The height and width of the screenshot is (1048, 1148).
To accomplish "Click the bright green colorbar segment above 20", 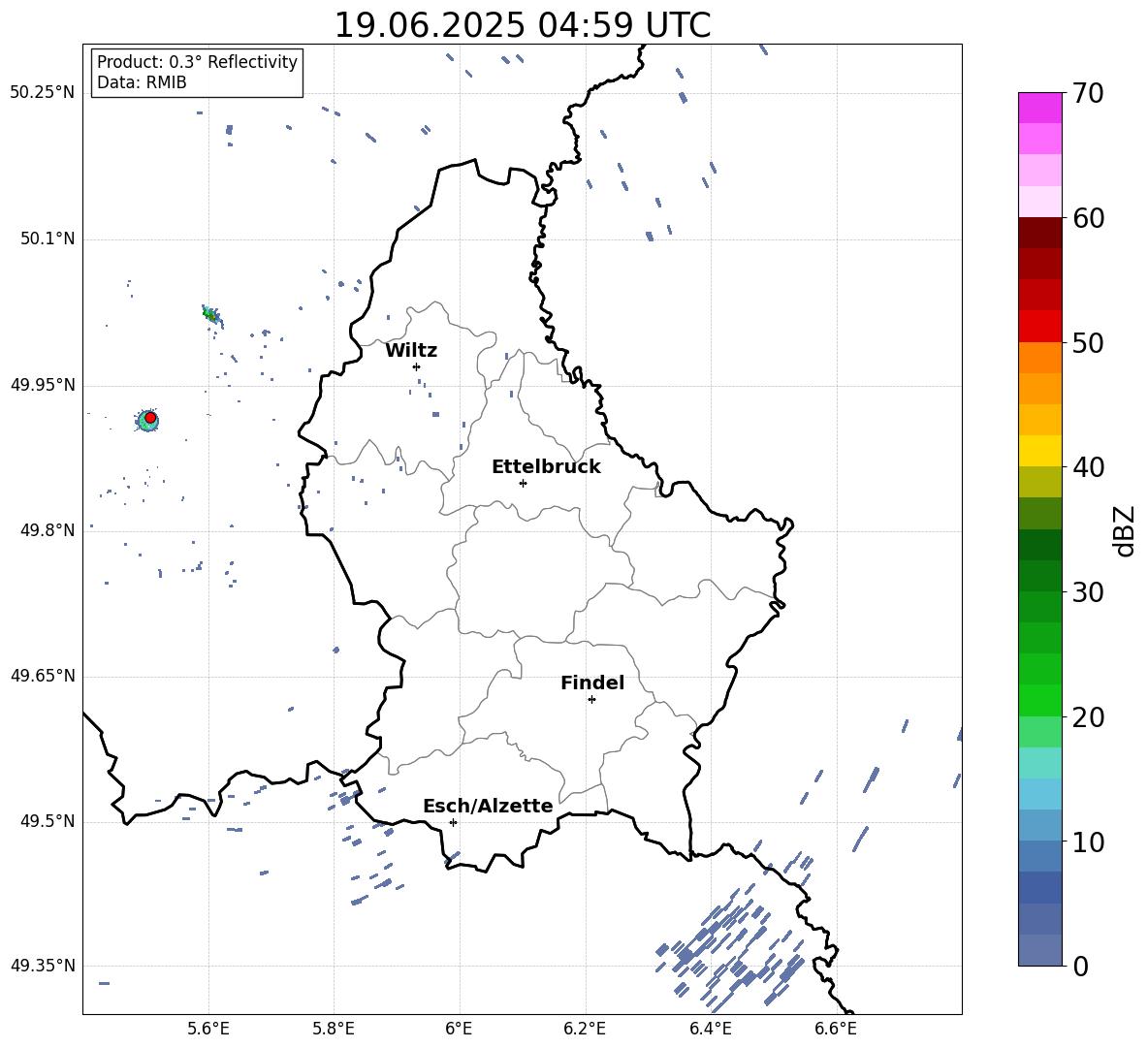I will (x=1039, y=700).
